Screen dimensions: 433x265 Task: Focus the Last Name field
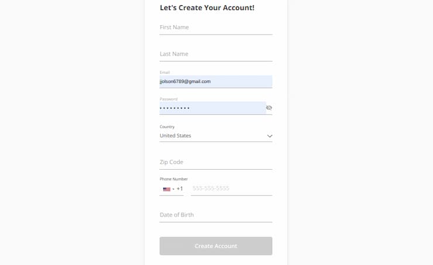tap(216, 54)
